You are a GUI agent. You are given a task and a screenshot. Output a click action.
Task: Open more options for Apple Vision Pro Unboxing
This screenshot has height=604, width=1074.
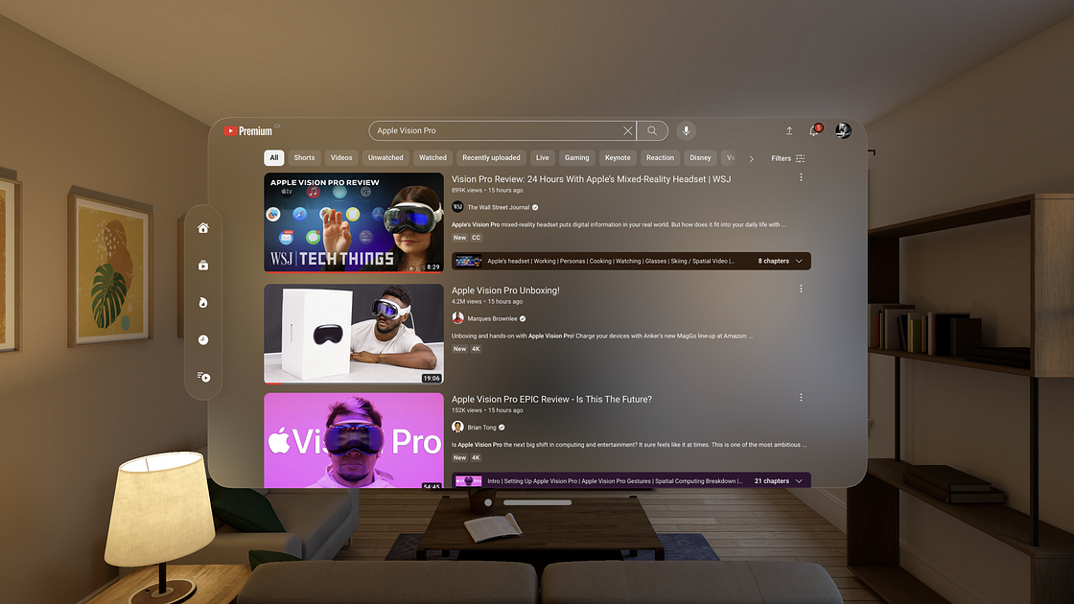801,289
